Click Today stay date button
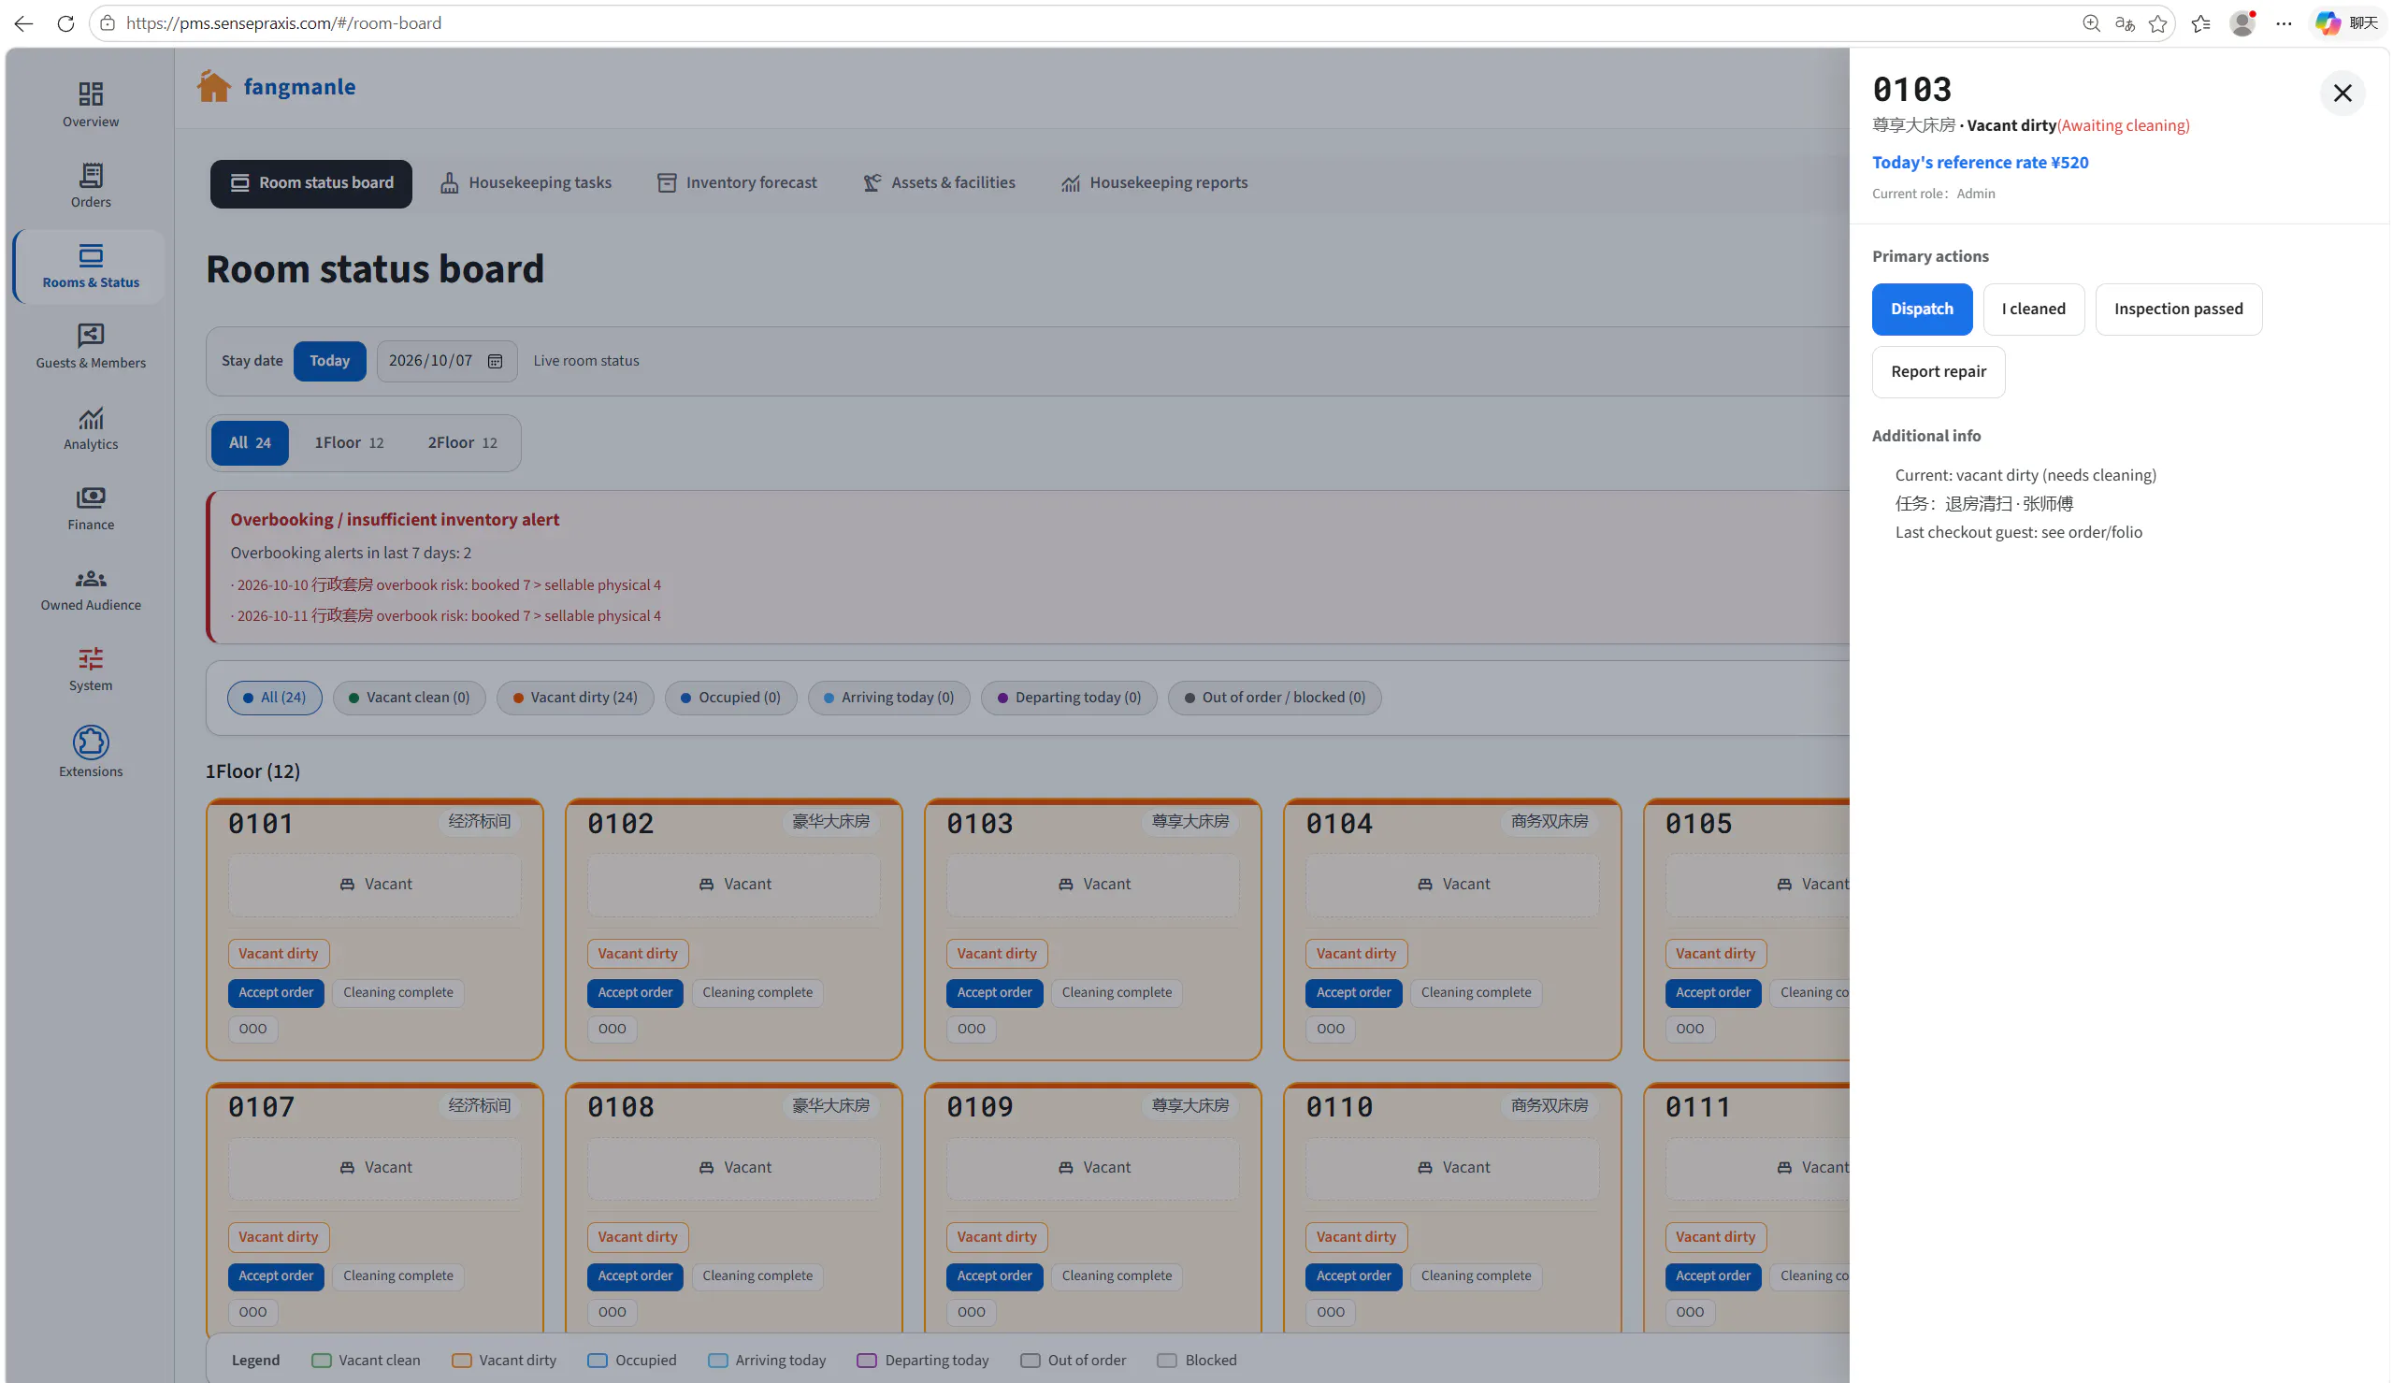This screenshot has width=2393, height=1383. pyautogui.click(x=329, y=361)
